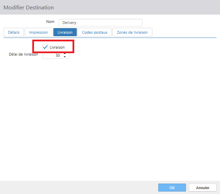
Task: Click the Nom field label
Action: (50, 22)
